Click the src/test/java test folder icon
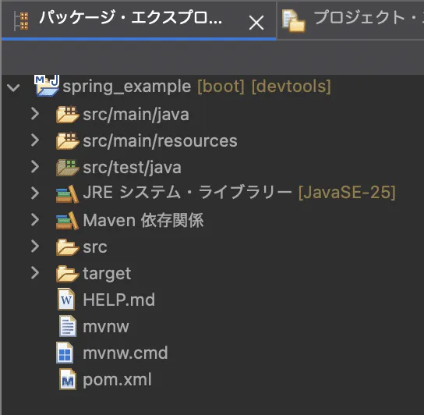This screenshot has width=424, height=415. tap(67, 168)
